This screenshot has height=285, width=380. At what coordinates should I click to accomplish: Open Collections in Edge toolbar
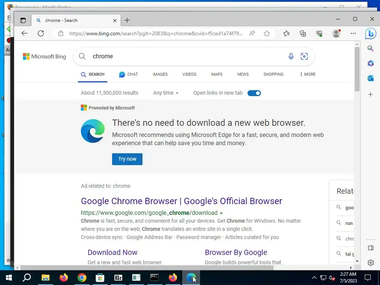(x=303, y=33)
